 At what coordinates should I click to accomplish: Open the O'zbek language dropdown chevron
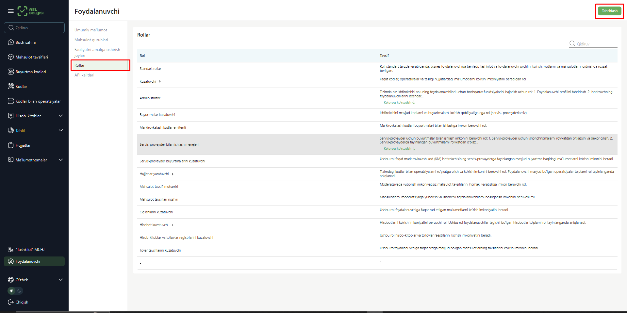61,280
